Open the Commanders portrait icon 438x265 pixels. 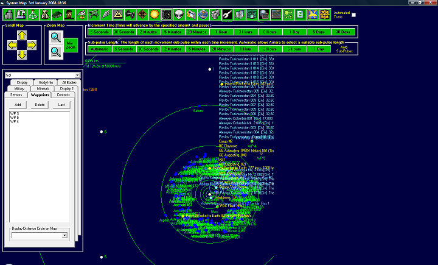pyautogui.click(x=69, y=15)
